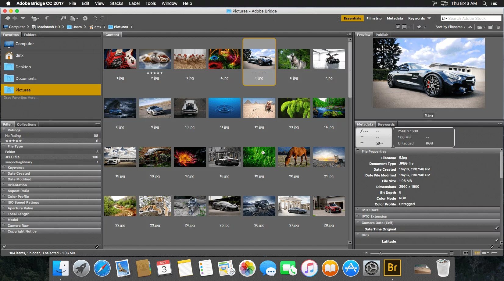Toggle JPEG file filter

51,157
